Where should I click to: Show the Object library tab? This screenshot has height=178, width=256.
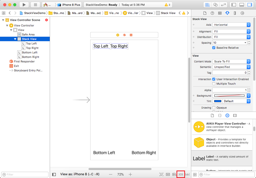[x=227, y=116]
